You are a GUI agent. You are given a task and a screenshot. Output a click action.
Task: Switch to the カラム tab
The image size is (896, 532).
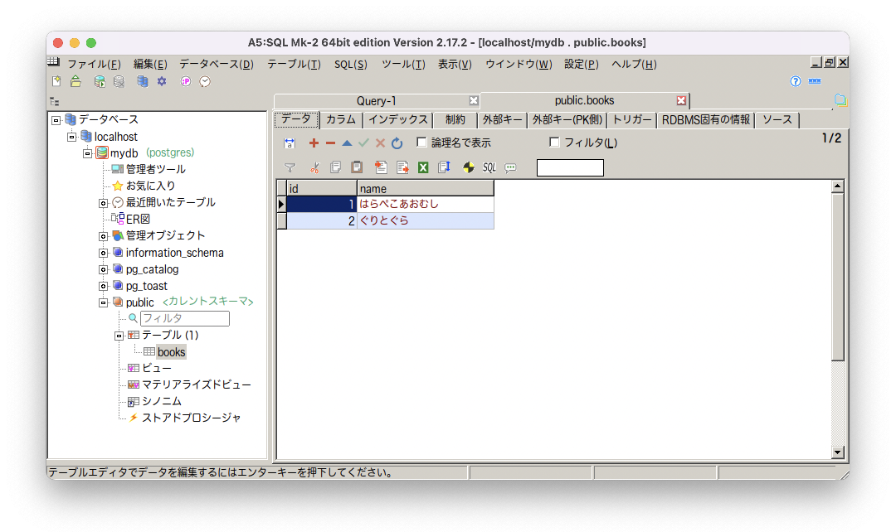coord(341,120)
